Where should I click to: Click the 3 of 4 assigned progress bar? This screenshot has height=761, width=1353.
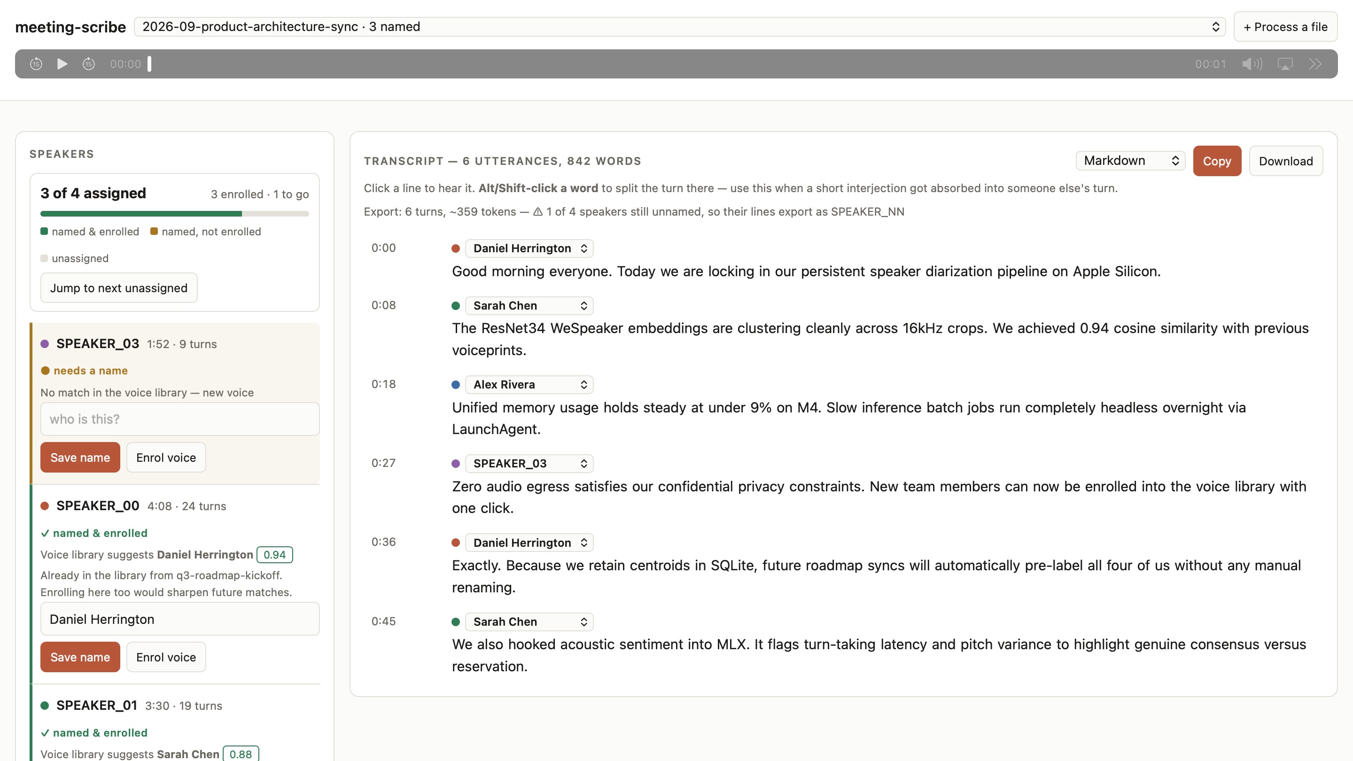click(x=174, y=214)
